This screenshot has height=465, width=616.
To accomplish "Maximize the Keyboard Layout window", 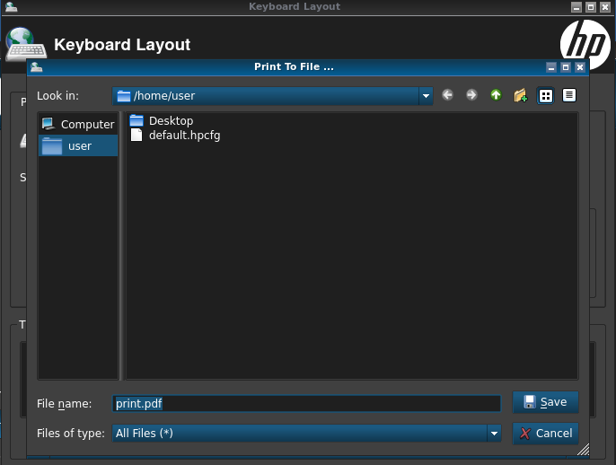I will (x=591, y=6).
